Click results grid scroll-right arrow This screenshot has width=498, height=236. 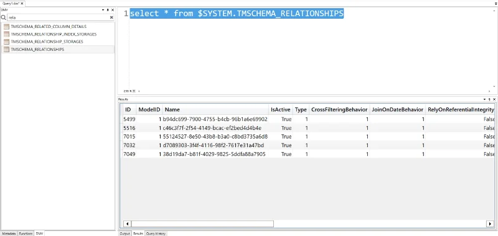point(490,224)
